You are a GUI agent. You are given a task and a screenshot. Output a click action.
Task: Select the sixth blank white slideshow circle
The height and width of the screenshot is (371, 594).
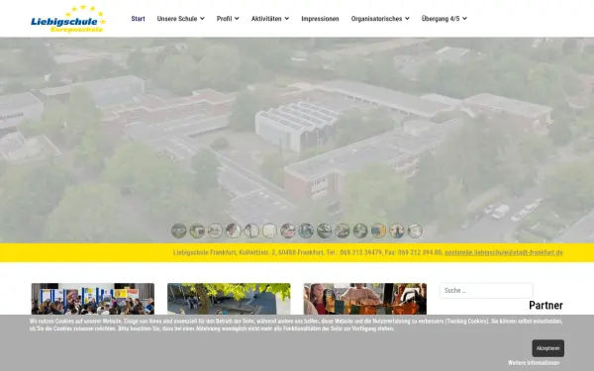[269, 231]
